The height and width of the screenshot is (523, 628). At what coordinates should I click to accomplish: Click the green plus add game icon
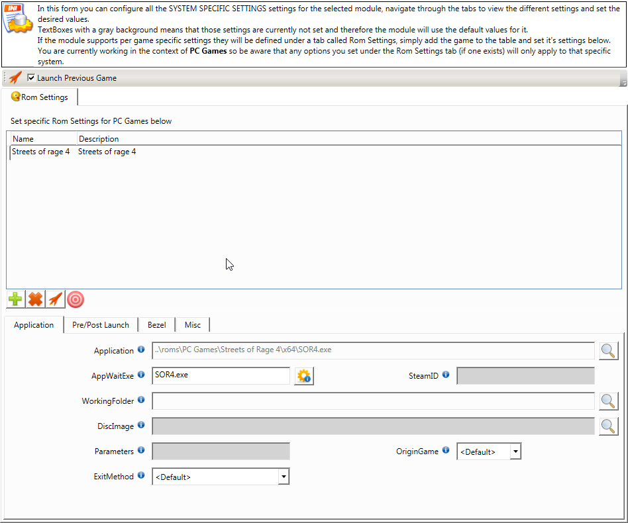[15, 300]
